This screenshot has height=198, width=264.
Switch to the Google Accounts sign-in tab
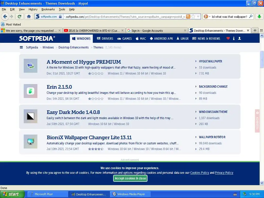pos(157,30)
